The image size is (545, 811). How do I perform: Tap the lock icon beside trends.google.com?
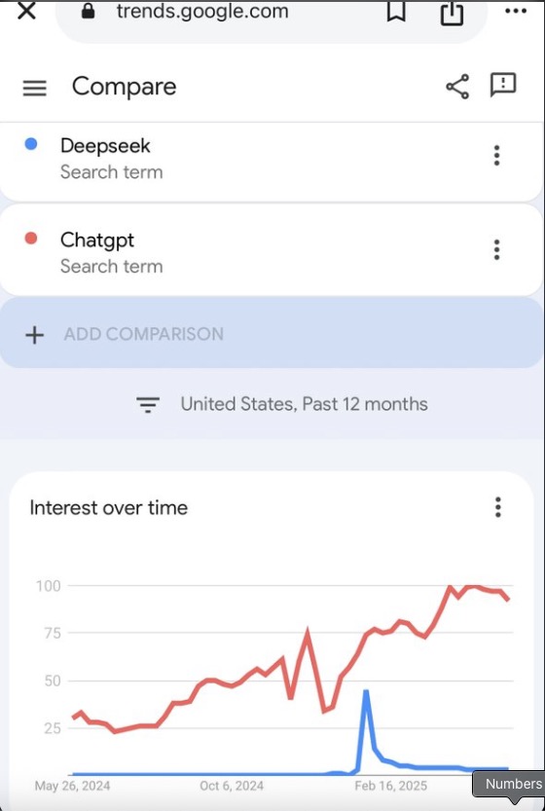(x=89, y=12)
